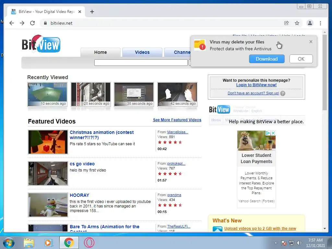Open the Christmas animation (contest winner) title
Screen dimensions: 332x249
click(101, 135)
